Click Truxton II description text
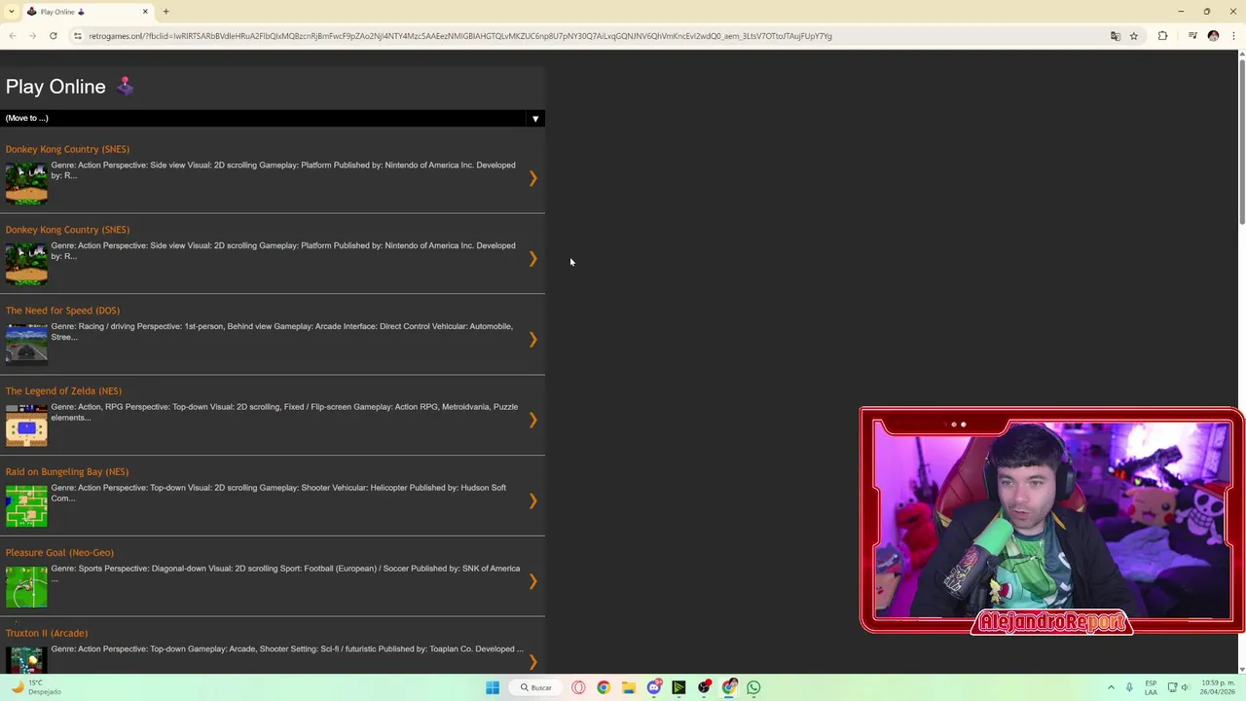 (287, 649)
